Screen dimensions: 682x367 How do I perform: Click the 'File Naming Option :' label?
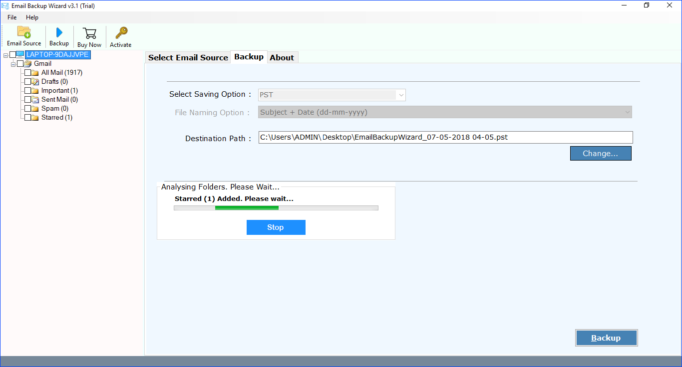[x=212, y=113]
